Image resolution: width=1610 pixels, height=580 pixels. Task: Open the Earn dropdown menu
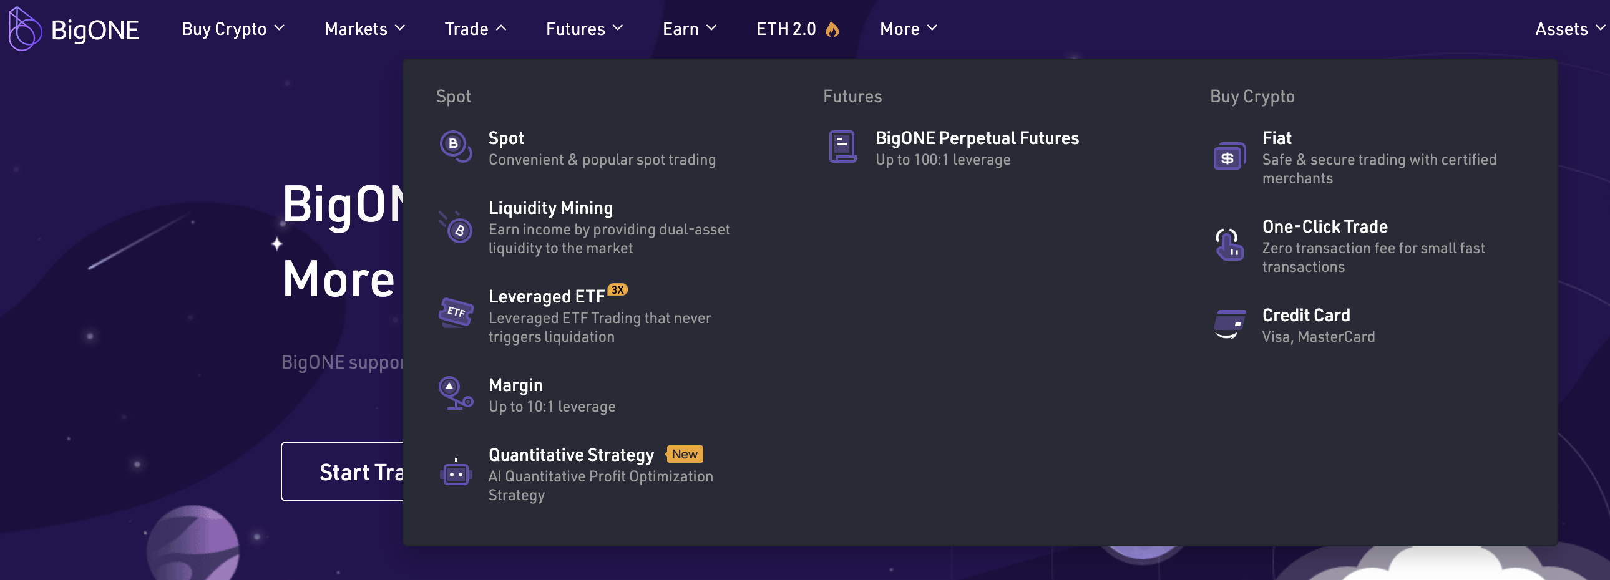(x=689, y=29)
